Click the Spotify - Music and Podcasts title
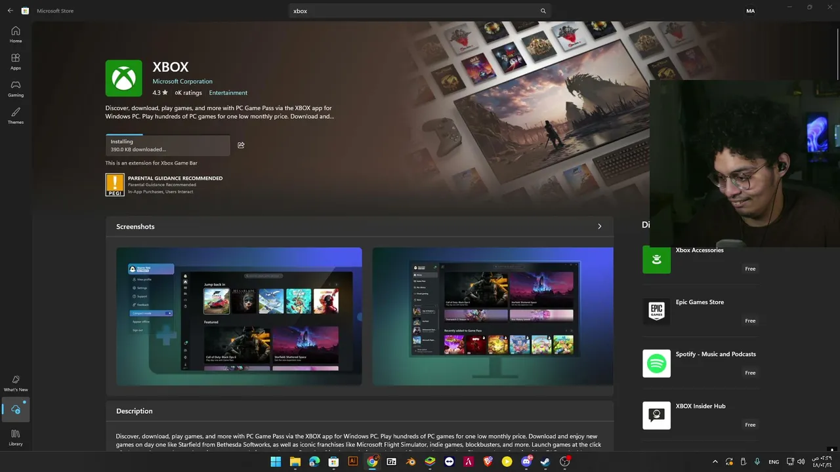Viewport: 840px width, 472px height. [x=716, y=354]
